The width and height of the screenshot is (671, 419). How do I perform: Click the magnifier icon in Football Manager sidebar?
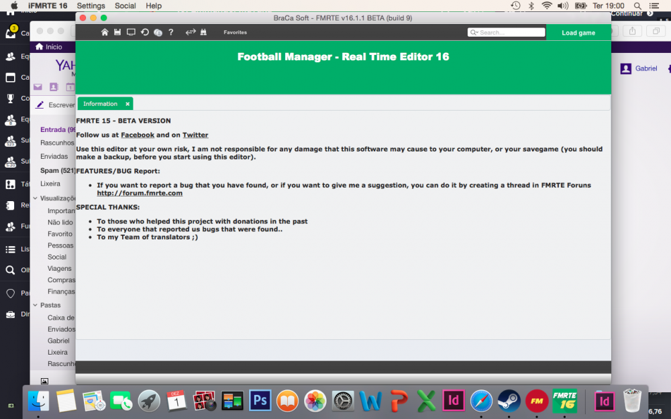[x=10, y=270]
